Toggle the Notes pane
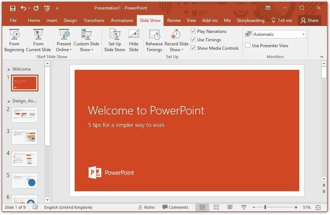Image resolution: width=330 pixels, height=215 pixels. coord(146,207)
